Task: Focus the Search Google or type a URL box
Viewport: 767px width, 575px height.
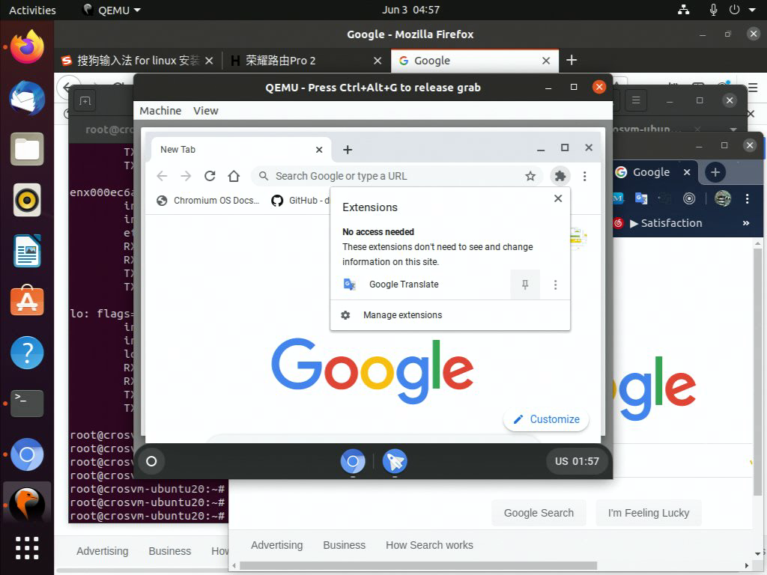Action: (x=396, y=176)
